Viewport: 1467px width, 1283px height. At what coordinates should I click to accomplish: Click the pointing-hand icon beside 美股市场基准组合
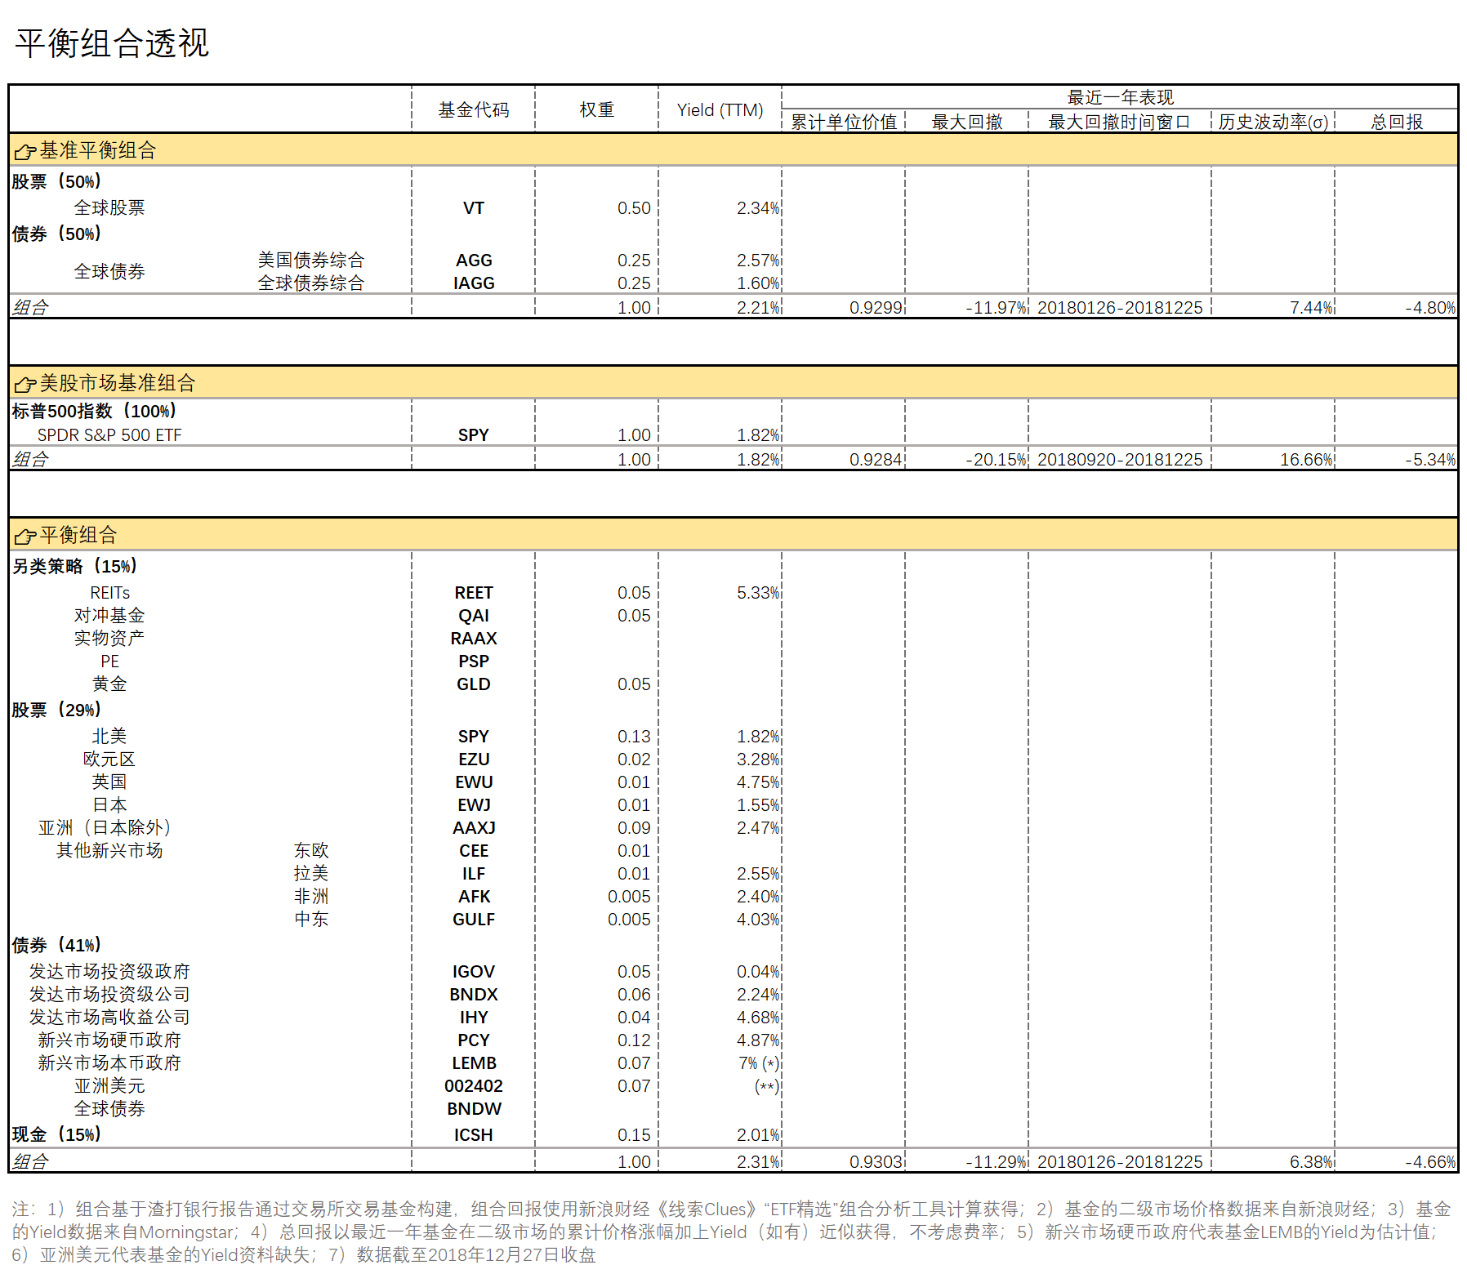25,384
